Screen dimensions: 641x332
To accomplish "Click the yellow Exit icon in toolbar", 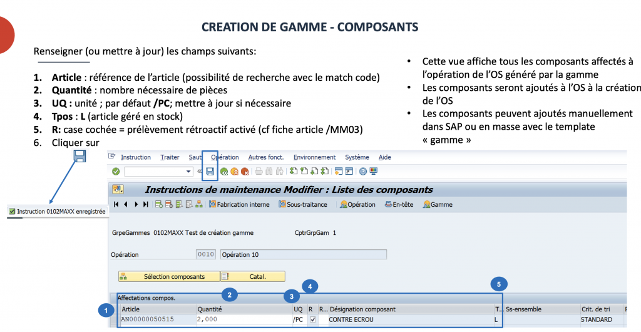I will click(234, 171).
